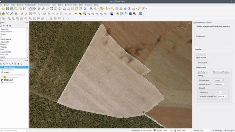Open the Processar menu
Image resolution: width=235 pixels, height=132 pixels.
coord(88,5)
